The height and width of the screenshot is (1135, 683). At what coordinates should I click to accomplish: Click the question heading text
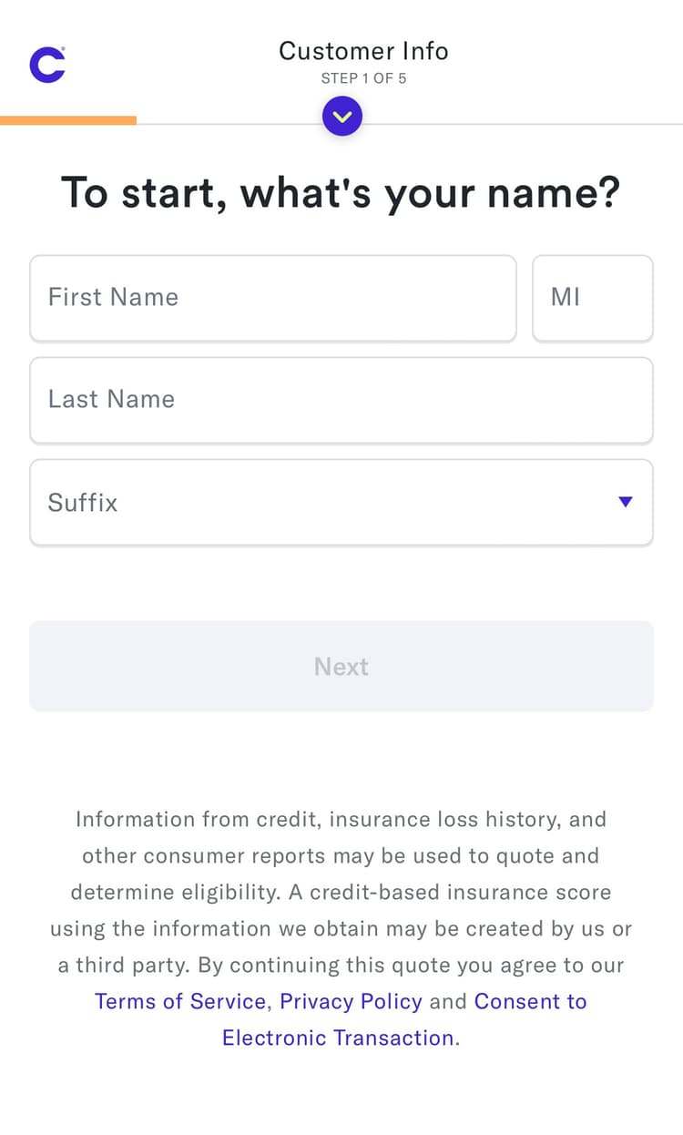pyautogui.click(x=341, y=192)
